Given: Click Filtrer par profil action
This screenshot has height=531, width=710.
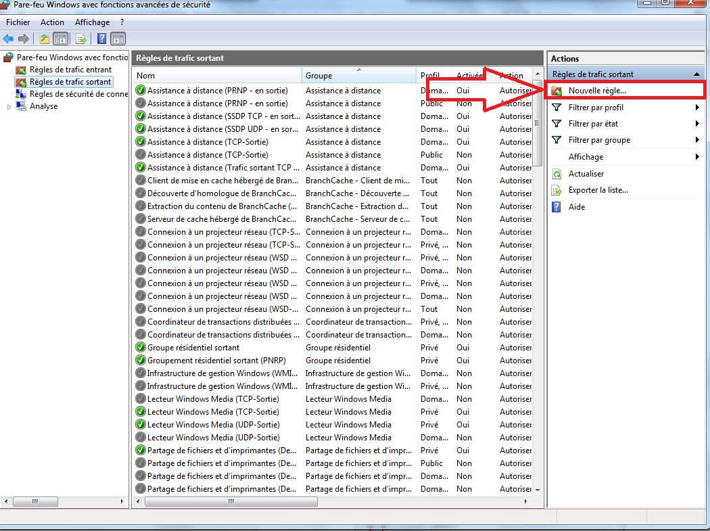Looking at the screenshot, I should pyautogui.click(x=596, y=108).
